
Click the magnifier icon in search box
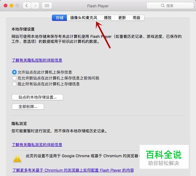(163, 6)
